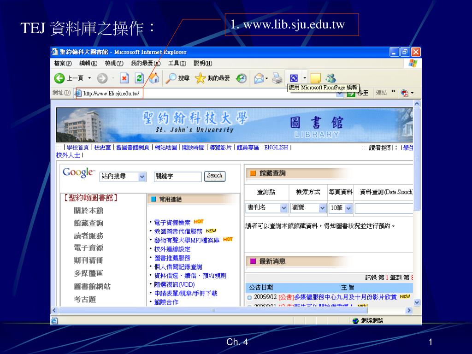Viewport: 472px width, 354px height.
Task: Open the Search (搜尋) toolbar button
Action: (177, 78)
